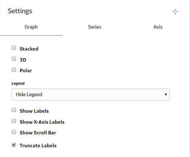Select the Axis tab

[158, 27]
